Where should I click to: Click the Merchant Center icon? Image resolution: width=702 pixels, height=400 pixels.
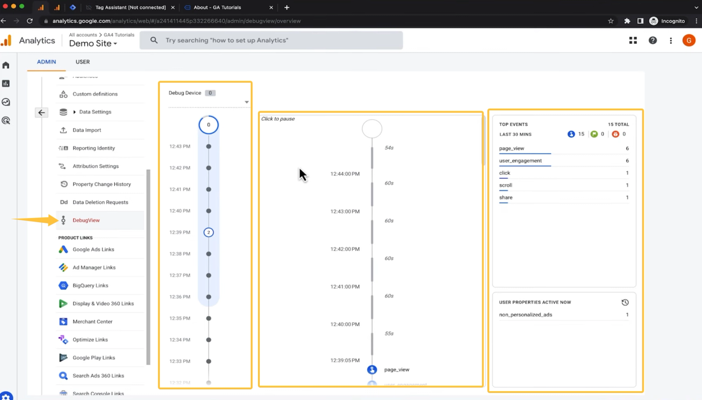(x=63, y=322)
